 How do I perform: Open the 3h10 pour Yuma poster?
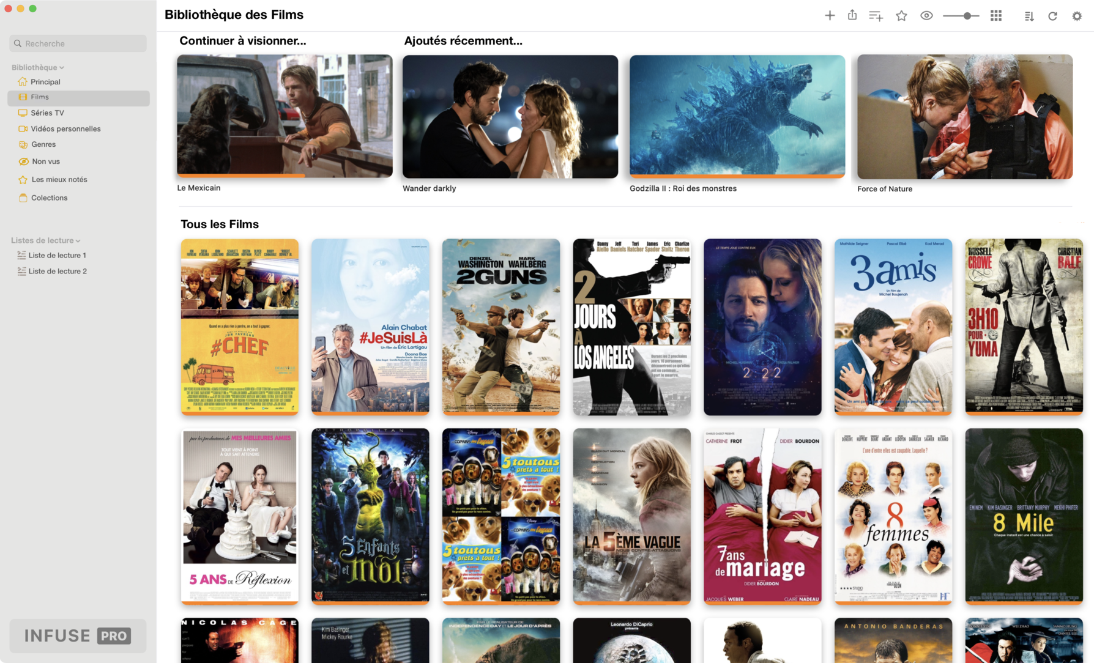1024,327
